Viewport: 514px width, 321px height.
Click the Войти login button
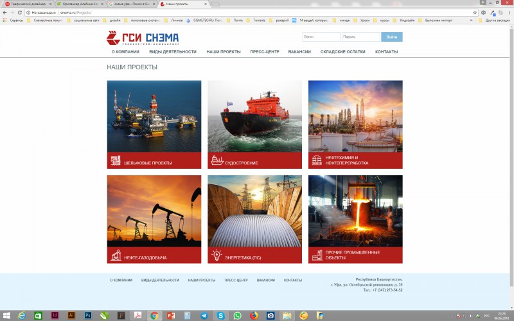(x=392, y=37)
